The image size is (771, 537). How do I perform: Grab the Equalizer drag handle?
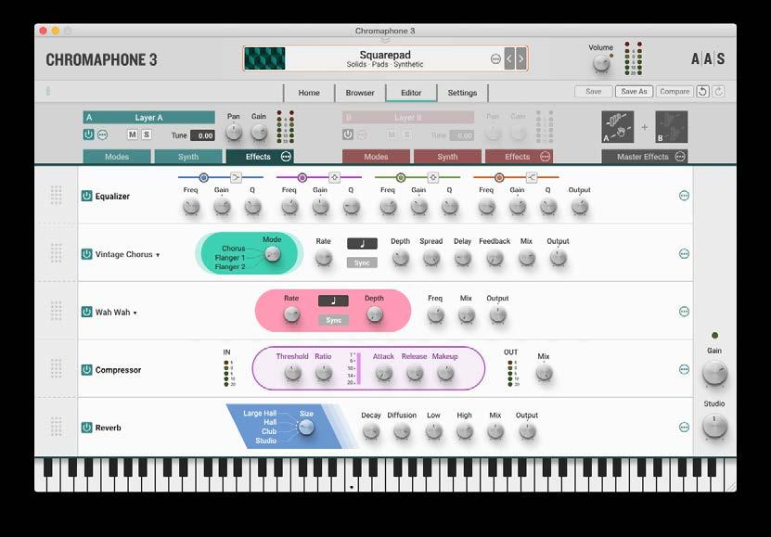point(56,196)
